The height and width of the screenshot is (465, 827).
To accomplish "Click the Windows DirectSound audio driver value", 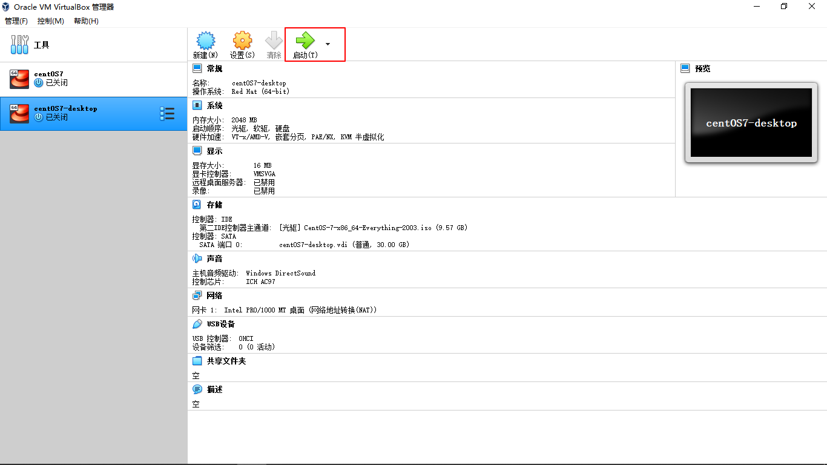I will point(280,273).
